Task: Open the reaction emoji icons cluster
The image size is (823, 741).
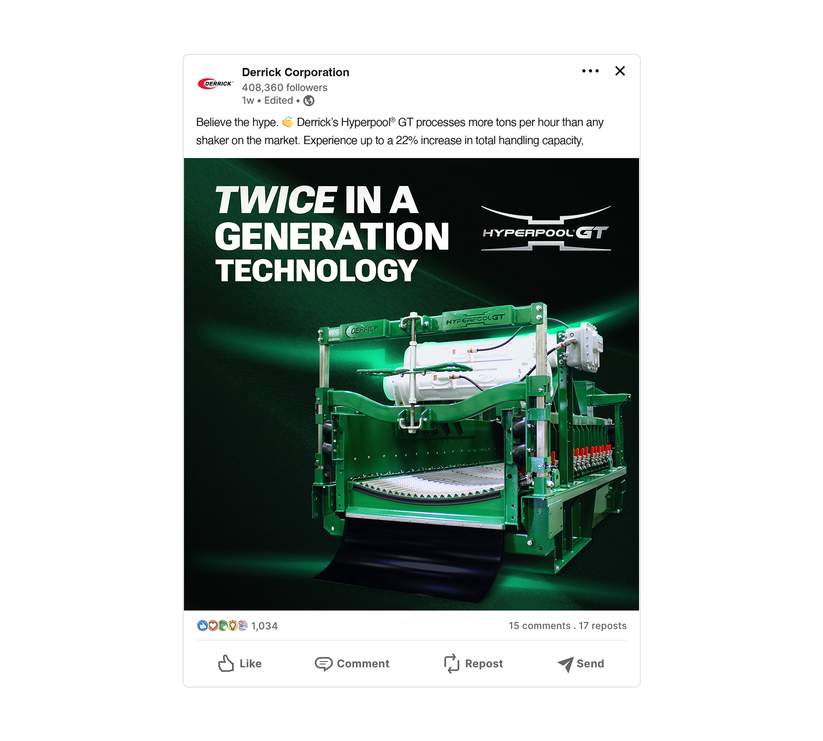Action: 222,626
